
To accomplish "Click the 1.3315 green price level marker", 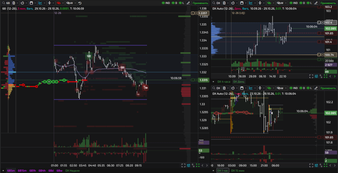I will [204, 80].
